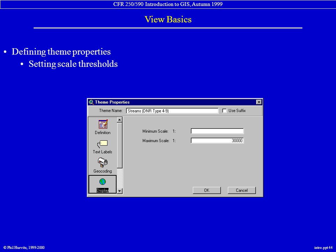Click the 'Minimum Scale:' label
Viewport: 336px width, 252px height.
(155, 131)
